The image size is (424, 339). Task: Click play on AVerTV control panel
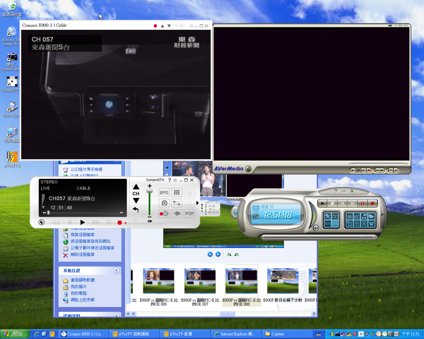point(322,203)
